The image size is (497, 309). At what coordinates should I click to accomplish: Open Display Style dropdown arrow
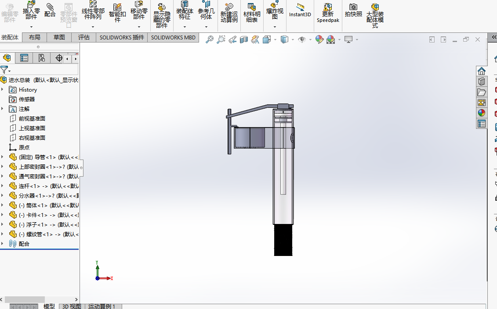tap(293, 40)
